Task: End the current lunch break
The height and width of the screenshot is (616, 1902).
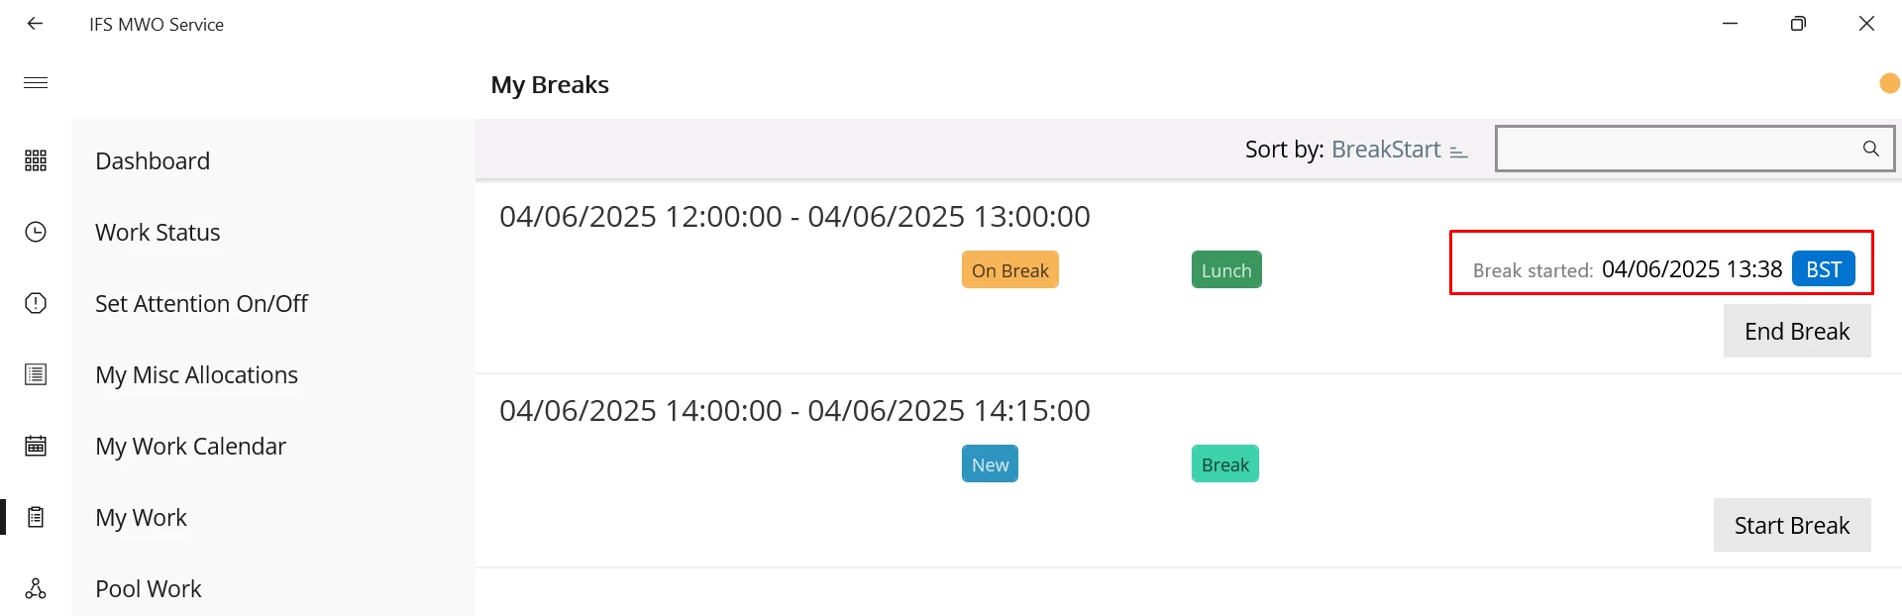Action: click(x=1797, y=331)
